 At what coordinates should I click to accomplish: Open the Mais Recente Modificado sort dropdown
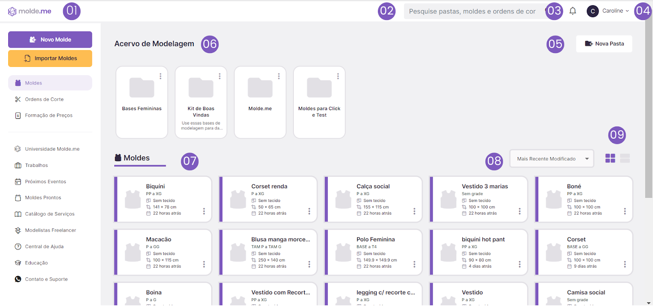552,159
